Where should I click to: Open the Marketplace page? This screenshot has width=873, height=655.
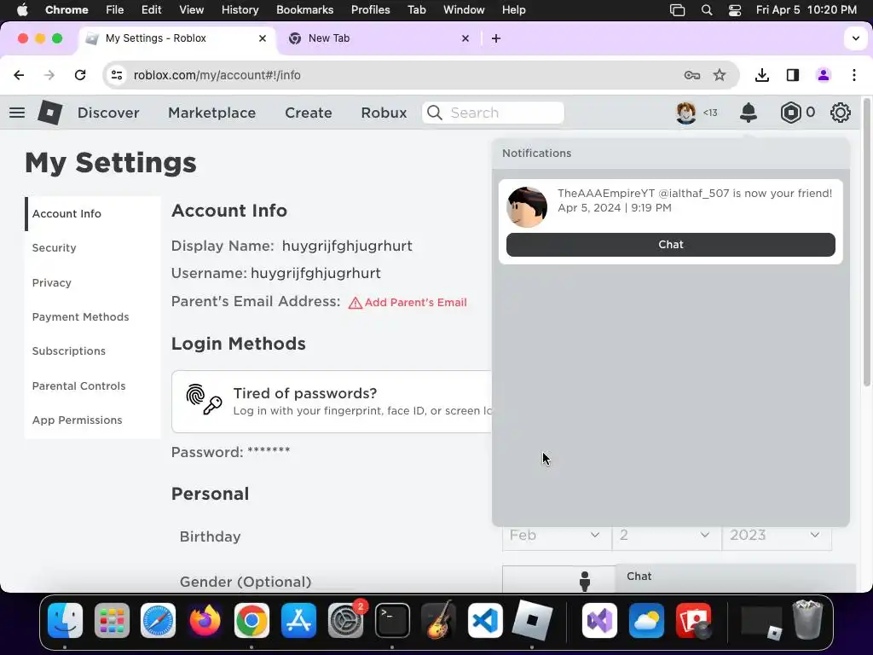(211, 113)
